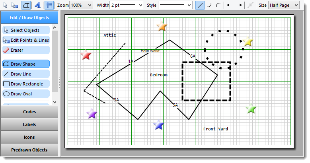Screen dimensions: 310x163
Task: Click the right arrow line-end icon
Action: [239, 5]
